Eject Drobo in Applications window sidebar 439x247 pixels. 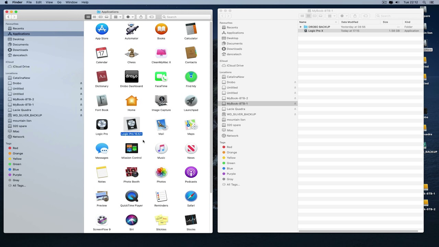[81, 83]
